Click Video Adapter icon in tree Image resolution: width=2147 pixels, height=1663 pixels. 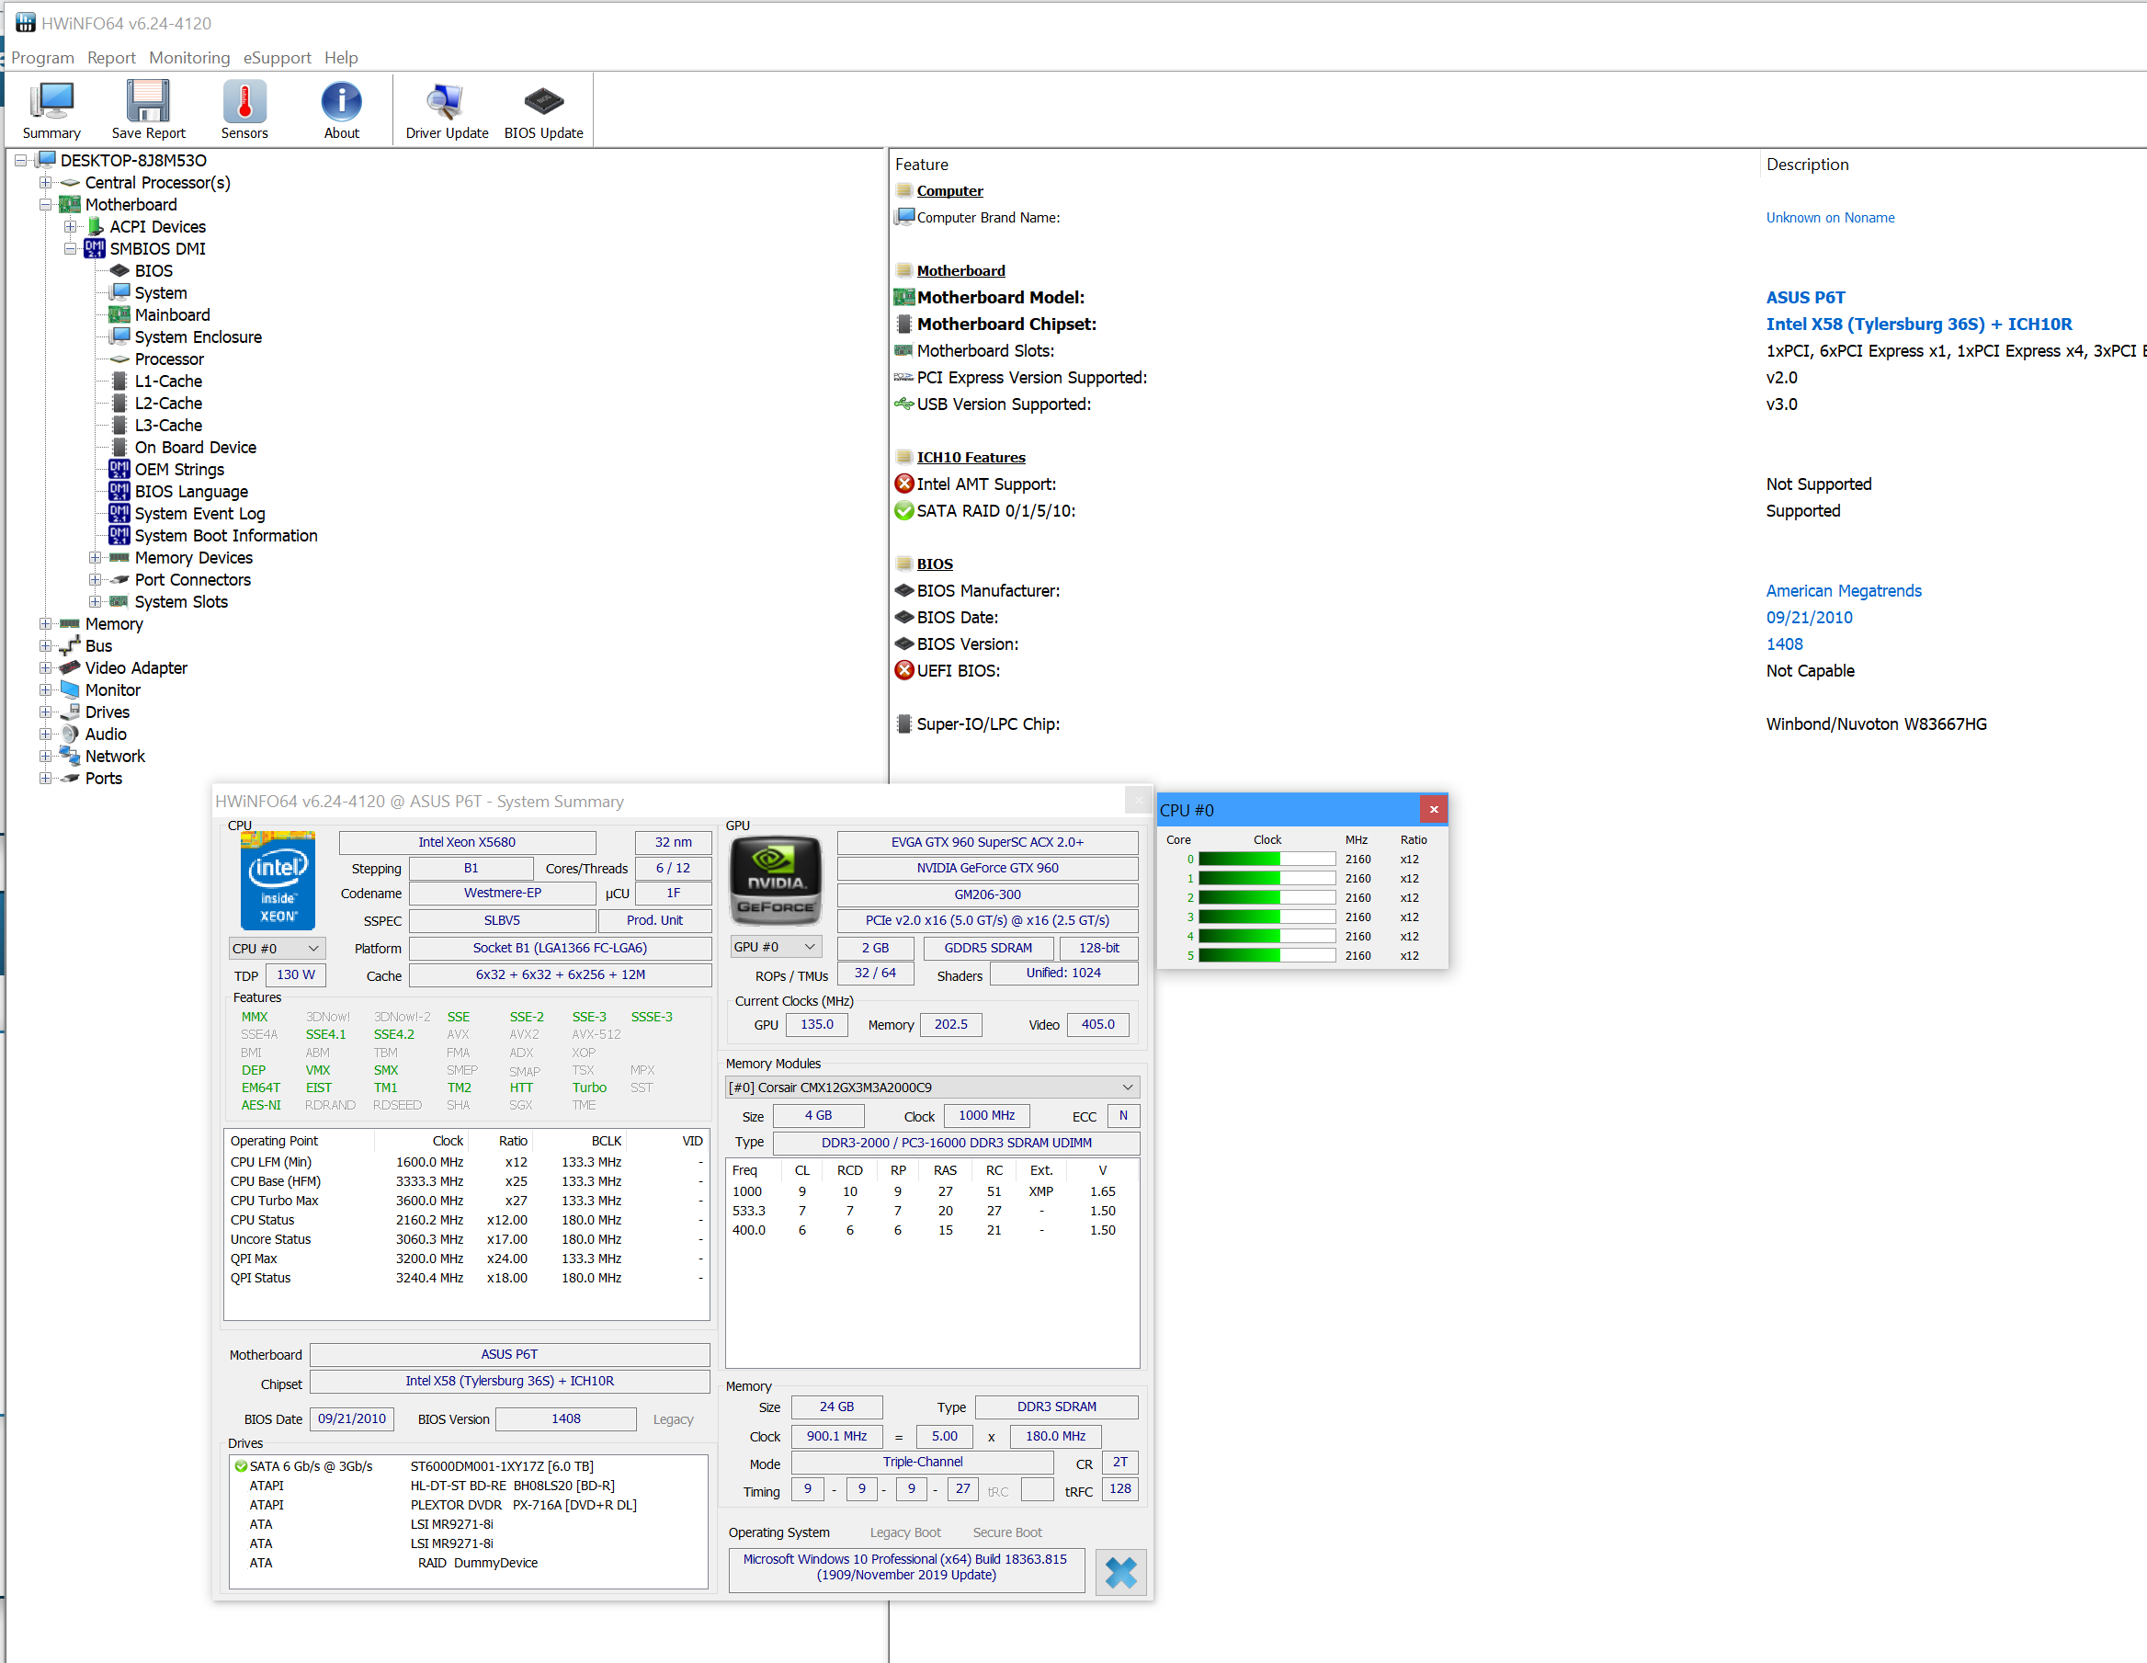click(x=70, y=667)
